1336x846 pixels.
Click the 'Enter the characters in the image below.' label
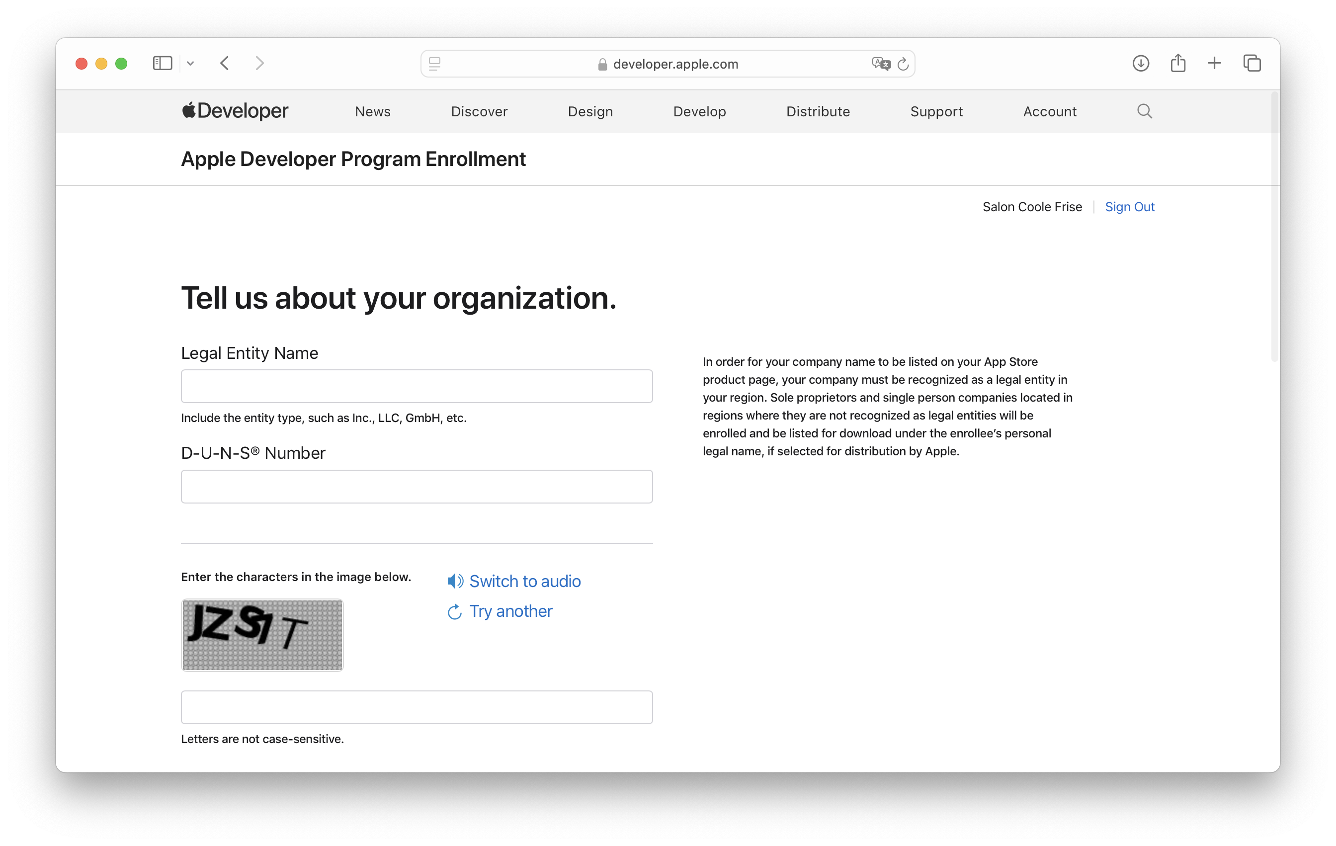(296, 577)
